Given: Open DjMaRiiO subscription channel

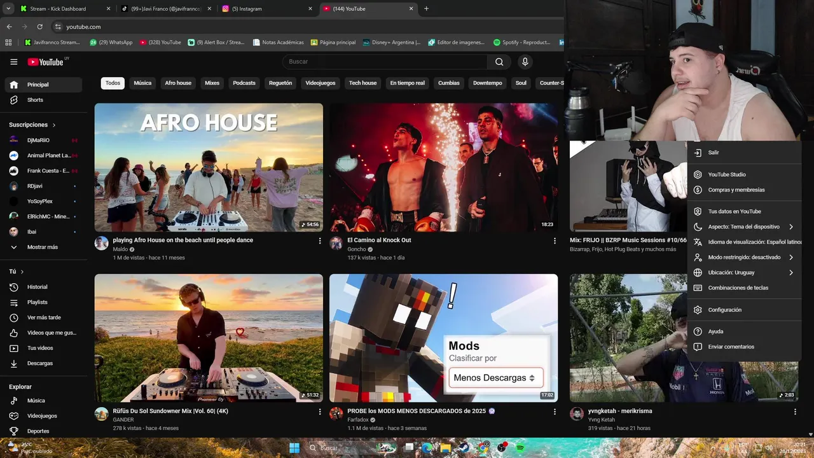Looking at the screenshot, I should (x=43, y=140).
